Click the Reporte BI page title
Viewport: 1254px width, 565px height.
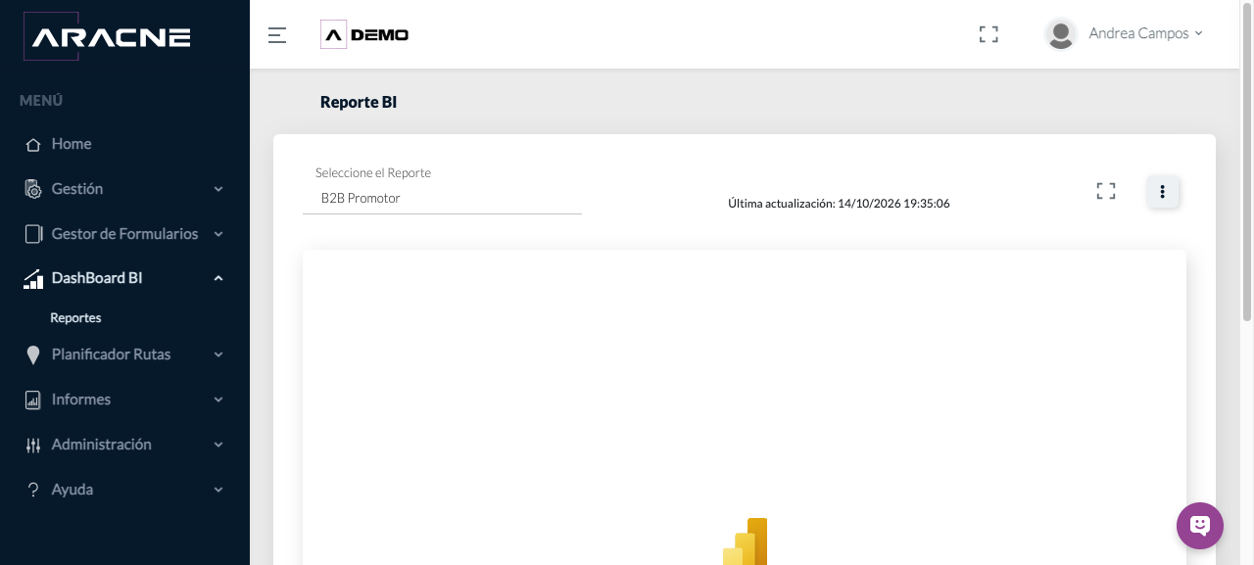tap(359, 102)
